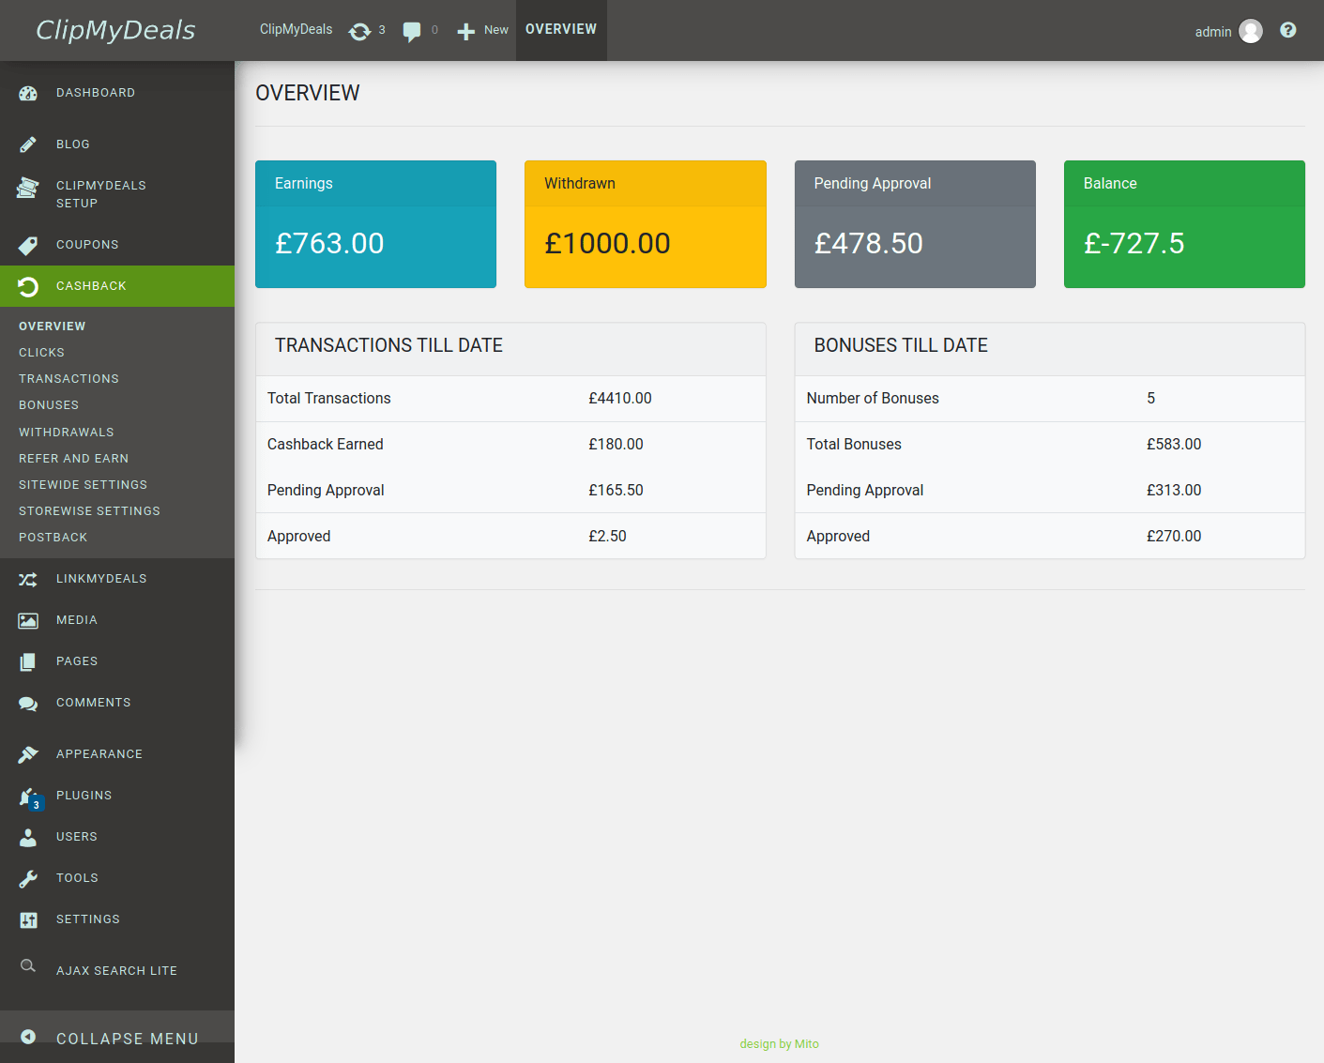
Task: Click the Cashback refresh arrow icon
Action: click(x=28, y=286)
